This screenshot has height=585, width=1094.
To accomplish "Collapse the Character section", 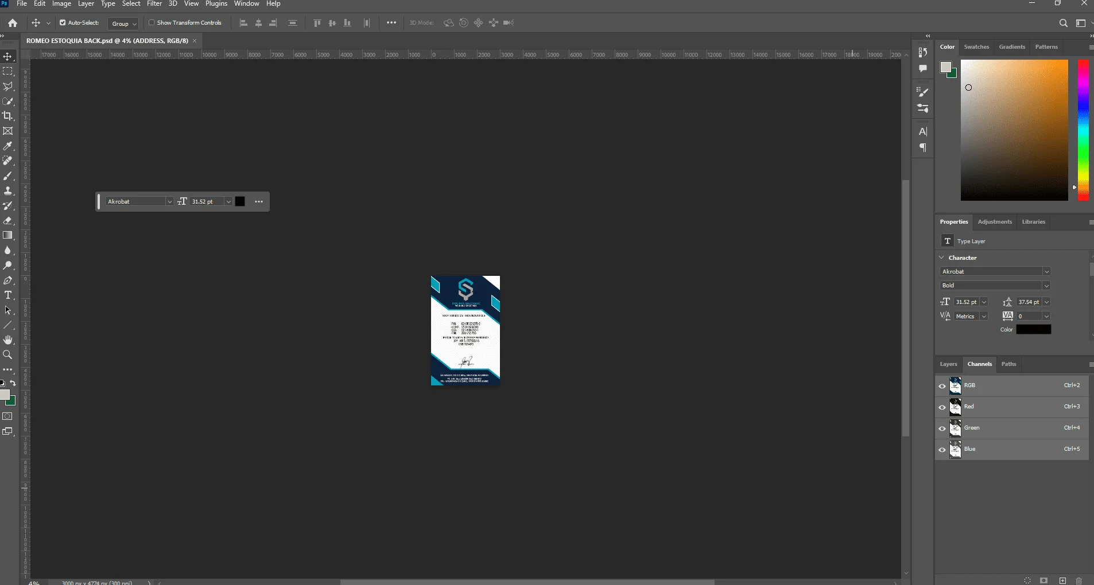I will [x=942, y=258].
